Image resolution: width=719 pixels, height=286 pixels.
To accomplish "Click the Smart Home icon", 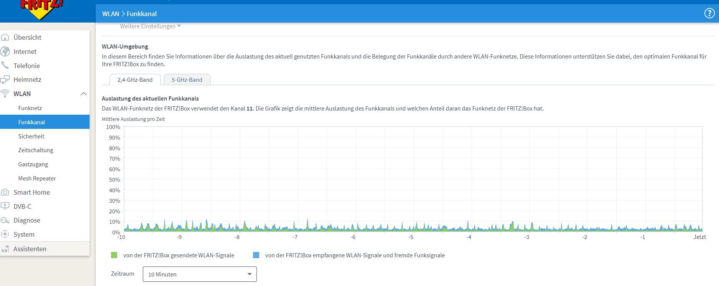I will 5,192.
